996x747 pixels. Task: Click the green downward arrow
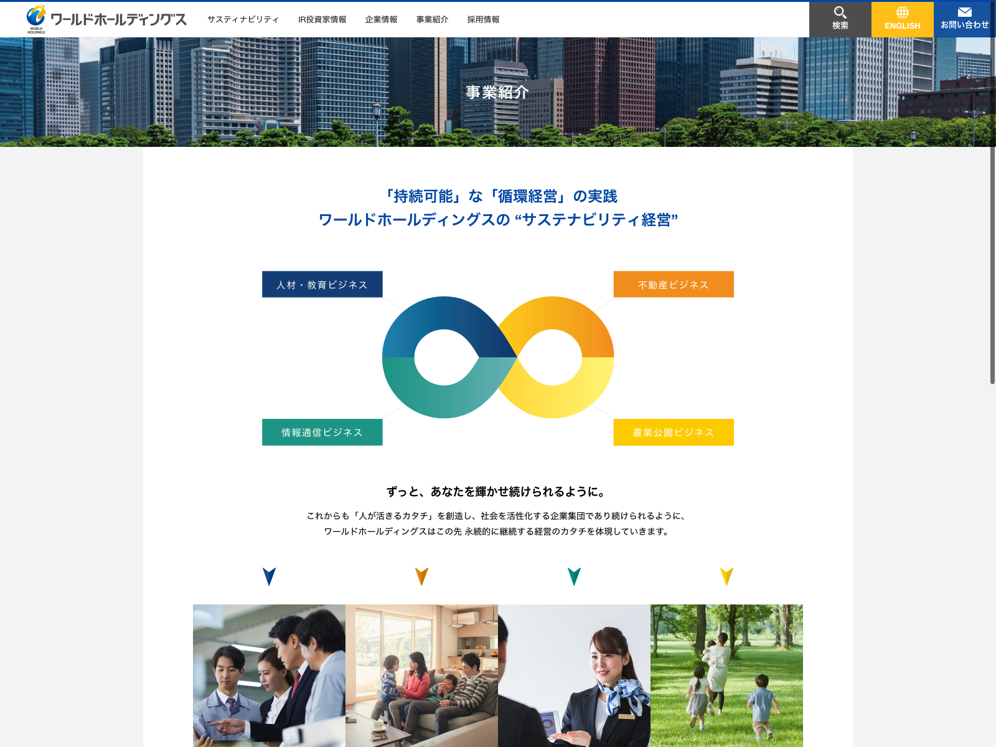(574, 576)
